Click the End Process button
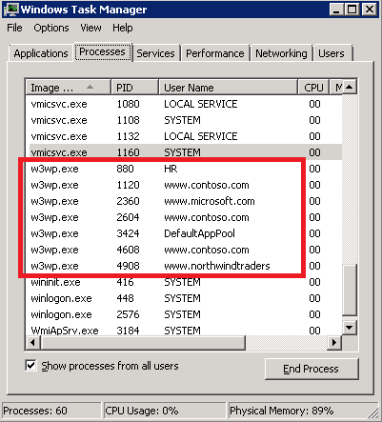 pos(312,369)
